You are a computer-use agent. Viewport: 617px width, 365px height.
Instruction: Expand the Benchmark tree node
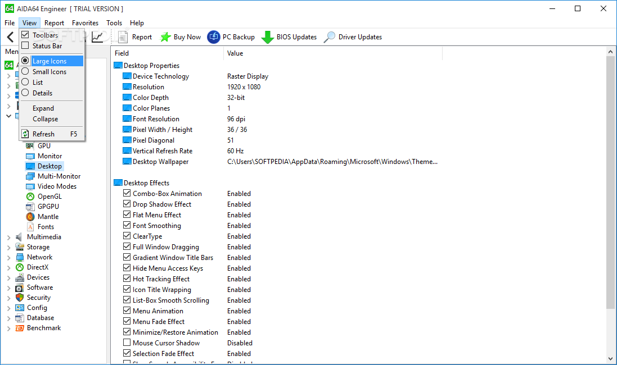[x=8, y=328]
